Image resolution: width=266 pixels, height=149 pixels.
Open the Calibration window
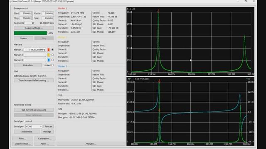coord(45,139)
